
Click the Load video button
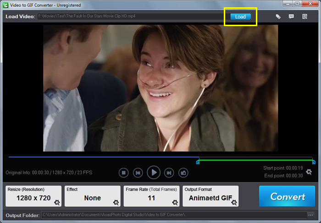[x=241, y=17]
